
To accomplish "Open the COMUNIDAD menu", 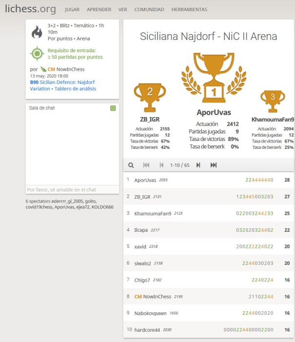I will pyautogui.click(x=149, y=9).
